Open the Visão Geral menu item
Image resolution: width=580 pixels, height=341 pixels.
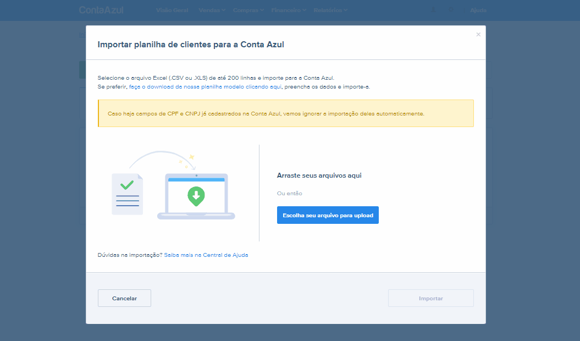[172, 10]
